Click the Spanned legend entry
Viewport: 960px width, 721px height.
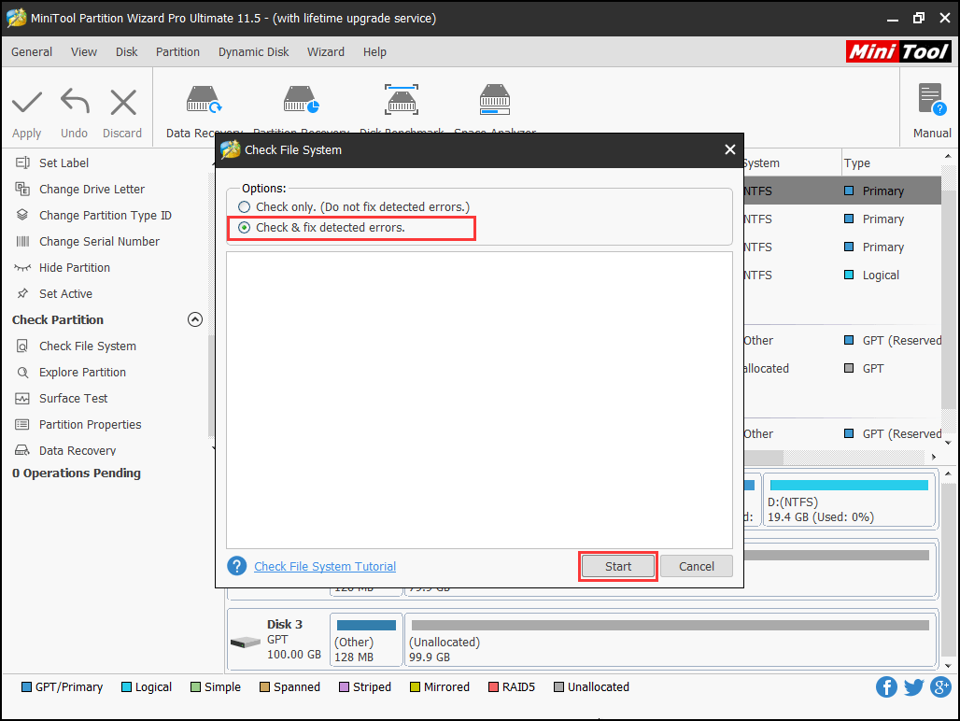(289, 686)
